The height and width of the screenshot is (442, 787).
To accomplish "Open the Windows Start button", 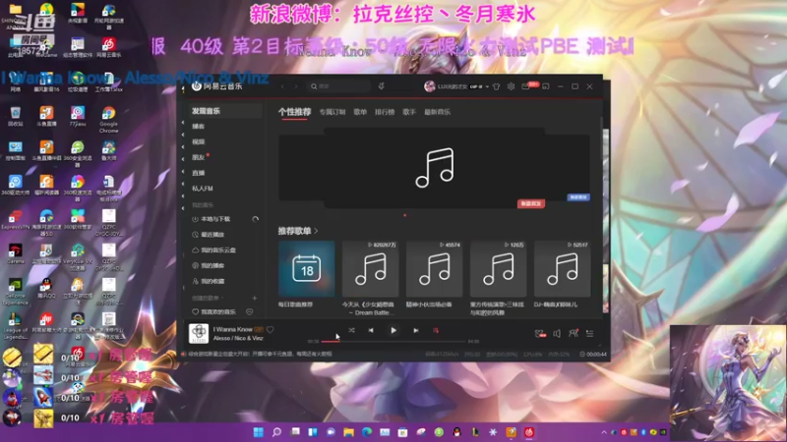I will (x=259, y=432).
